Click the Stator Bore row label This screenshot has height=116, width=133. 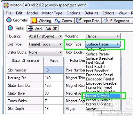pyautogui.click(x=16, y=93)
